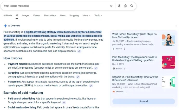The width and height of the screenshot is (182, 110).
Task: Click the 'Show all' sources button
Action: pos(144,101)
